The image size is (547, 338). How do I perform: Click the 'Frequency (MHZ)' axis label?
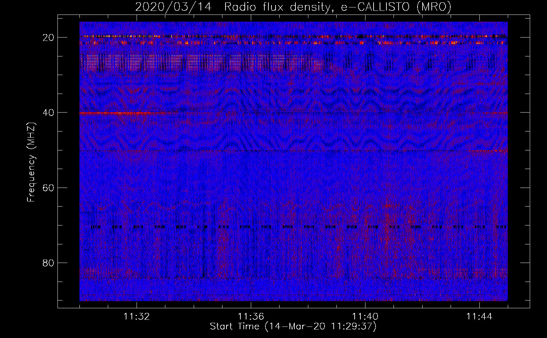tap(31, 162)
